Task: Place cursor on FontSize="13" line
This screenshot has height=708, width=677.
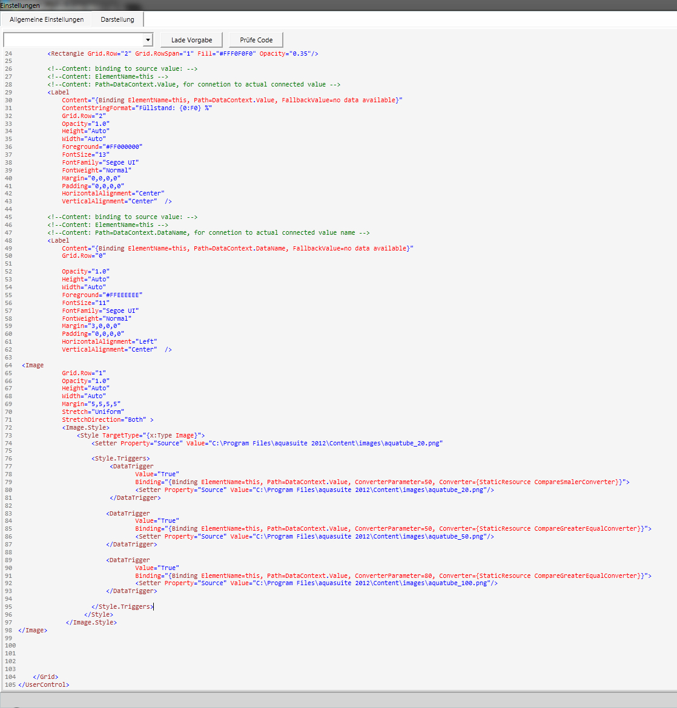Action: [x=85, y=155]
